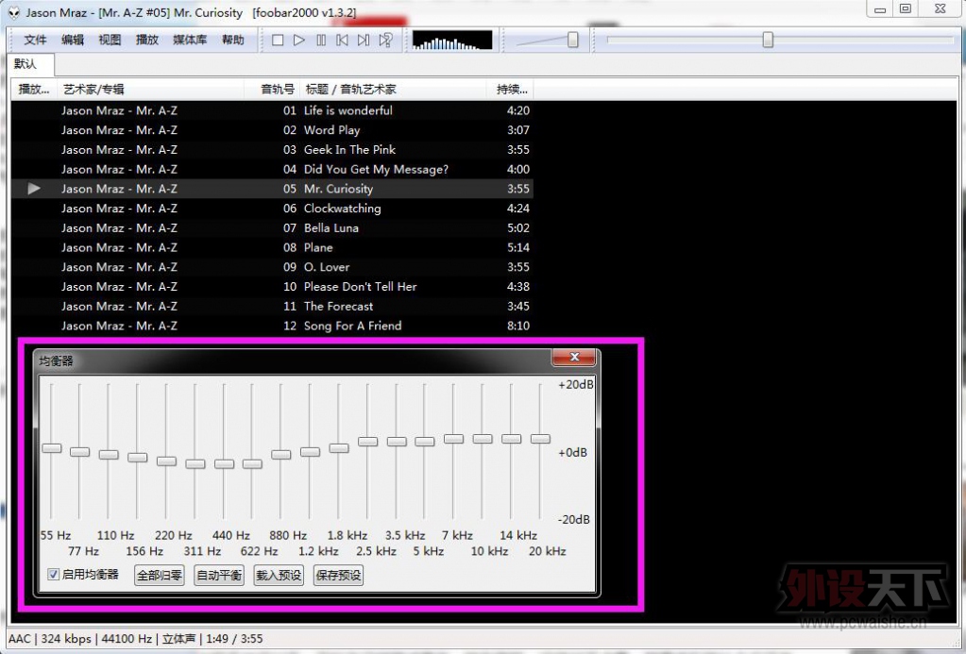The height and width of the screenshot is (654, 966).
Task: Click the foobar2000 alien icon in title bar
Action: click(x=13, y=12)
